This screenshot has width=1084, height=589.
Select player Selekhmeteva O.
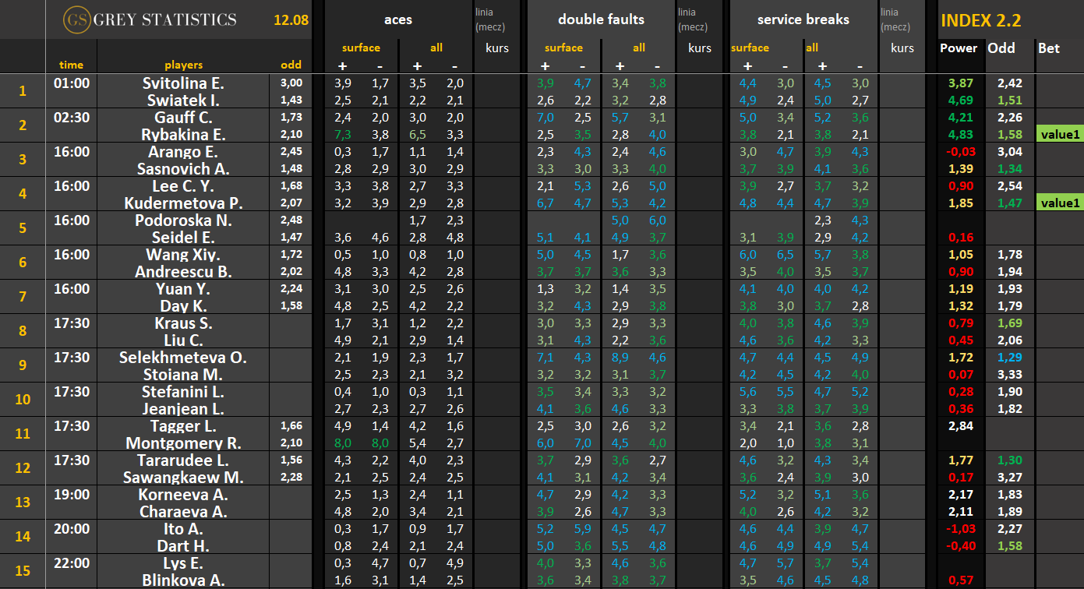click(x=184, y=357)
